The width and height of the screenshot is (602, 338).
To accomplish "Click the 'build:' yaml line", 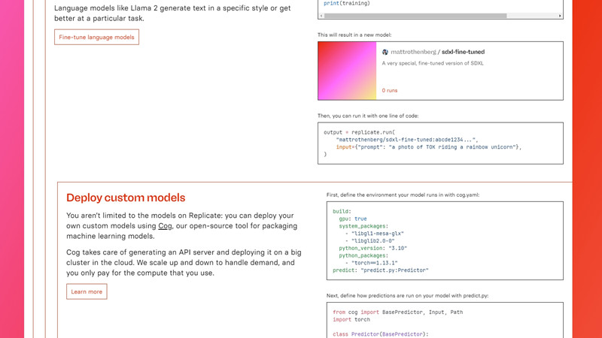I will (x=342, y=211).
